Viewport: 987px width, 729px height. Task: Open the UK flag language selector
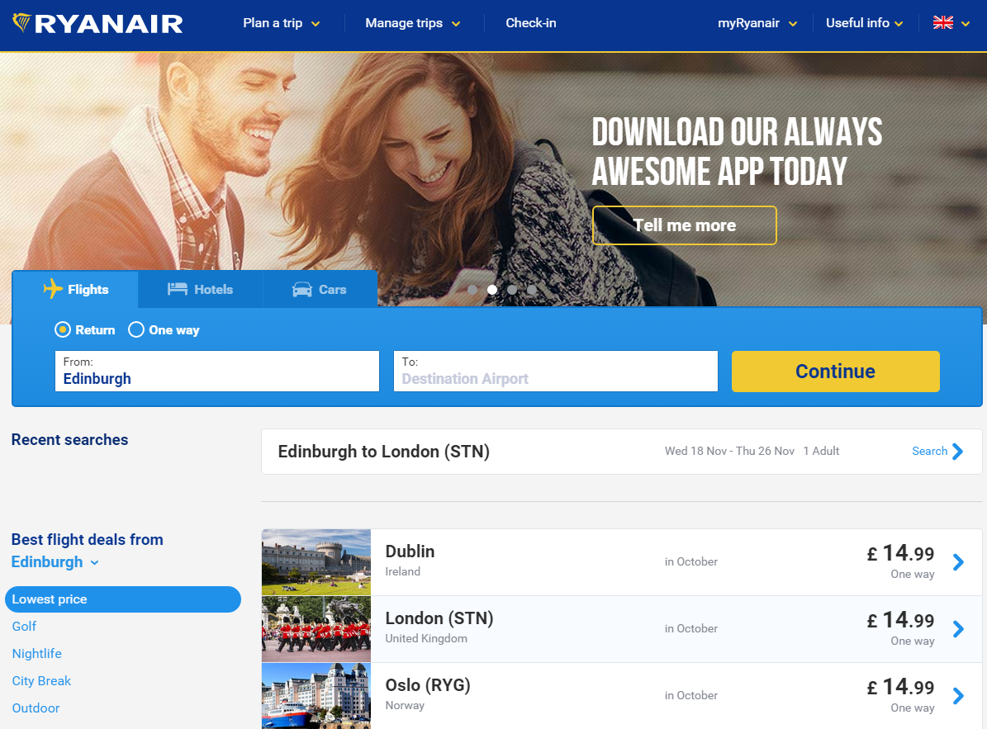click(x=951, y=23)
